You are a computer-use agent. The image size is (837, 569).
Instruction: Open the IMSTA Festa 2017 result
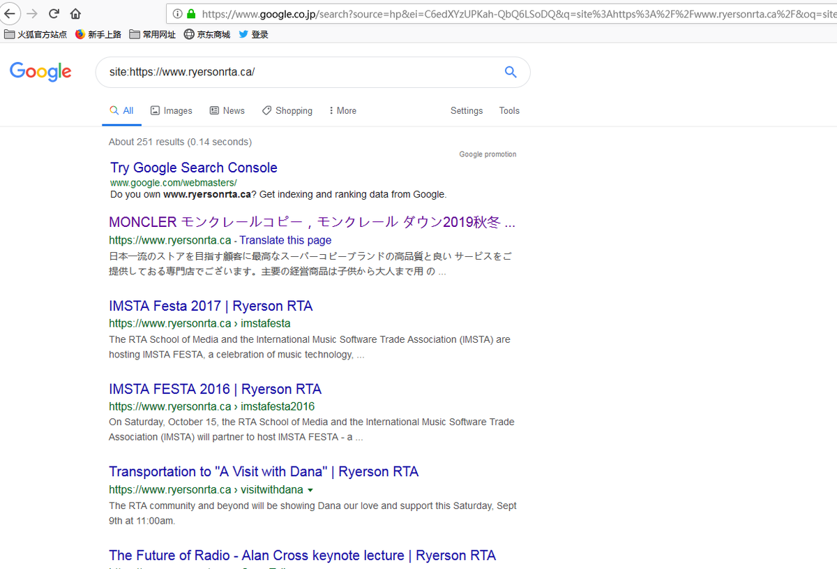[211, 306]
